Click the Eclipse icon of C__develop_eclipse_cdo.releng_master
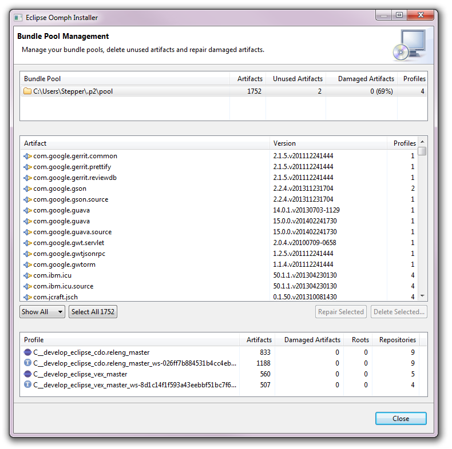The height and width of the screenshot is (449, 452). click(x=27, y=352)
